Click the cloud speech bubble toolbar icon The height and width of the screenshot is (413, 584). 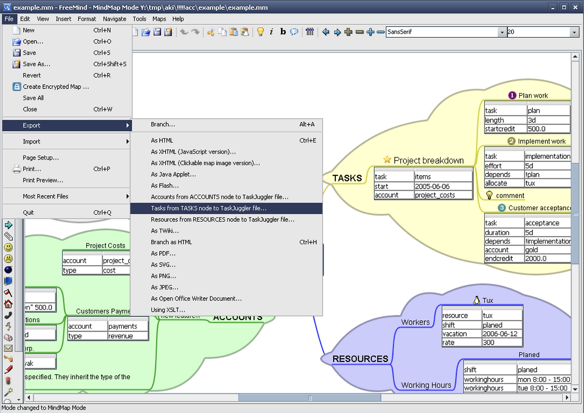pos(294,32)
